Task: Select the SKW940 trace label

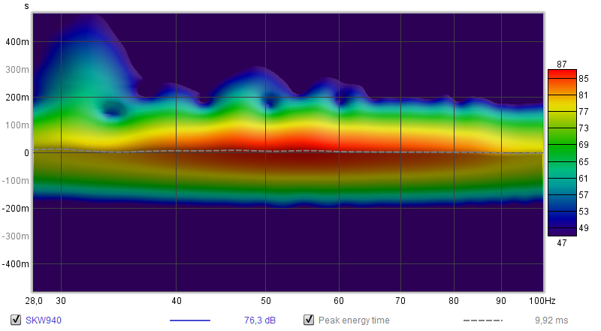Action: click(x=44, y=320)
